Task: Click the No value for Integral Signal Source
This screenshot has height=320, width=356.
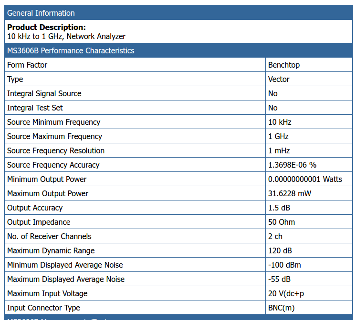Action: tap(272, 94)
